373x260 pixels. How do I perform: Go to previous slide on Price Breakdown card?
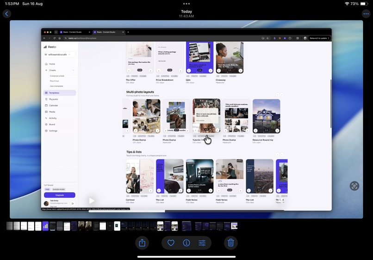(159, 71)
